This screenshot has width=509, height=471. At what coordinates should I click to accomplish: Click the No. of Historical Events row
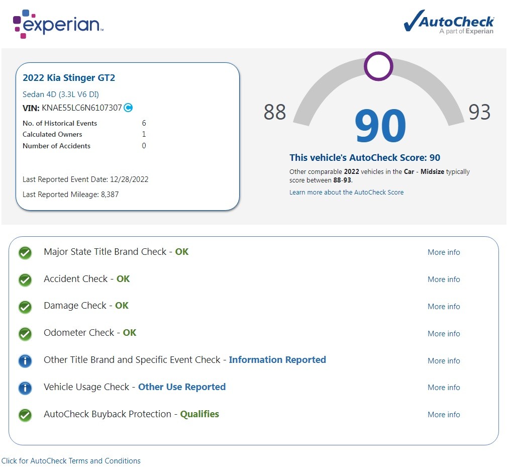(x=84, y=123)
